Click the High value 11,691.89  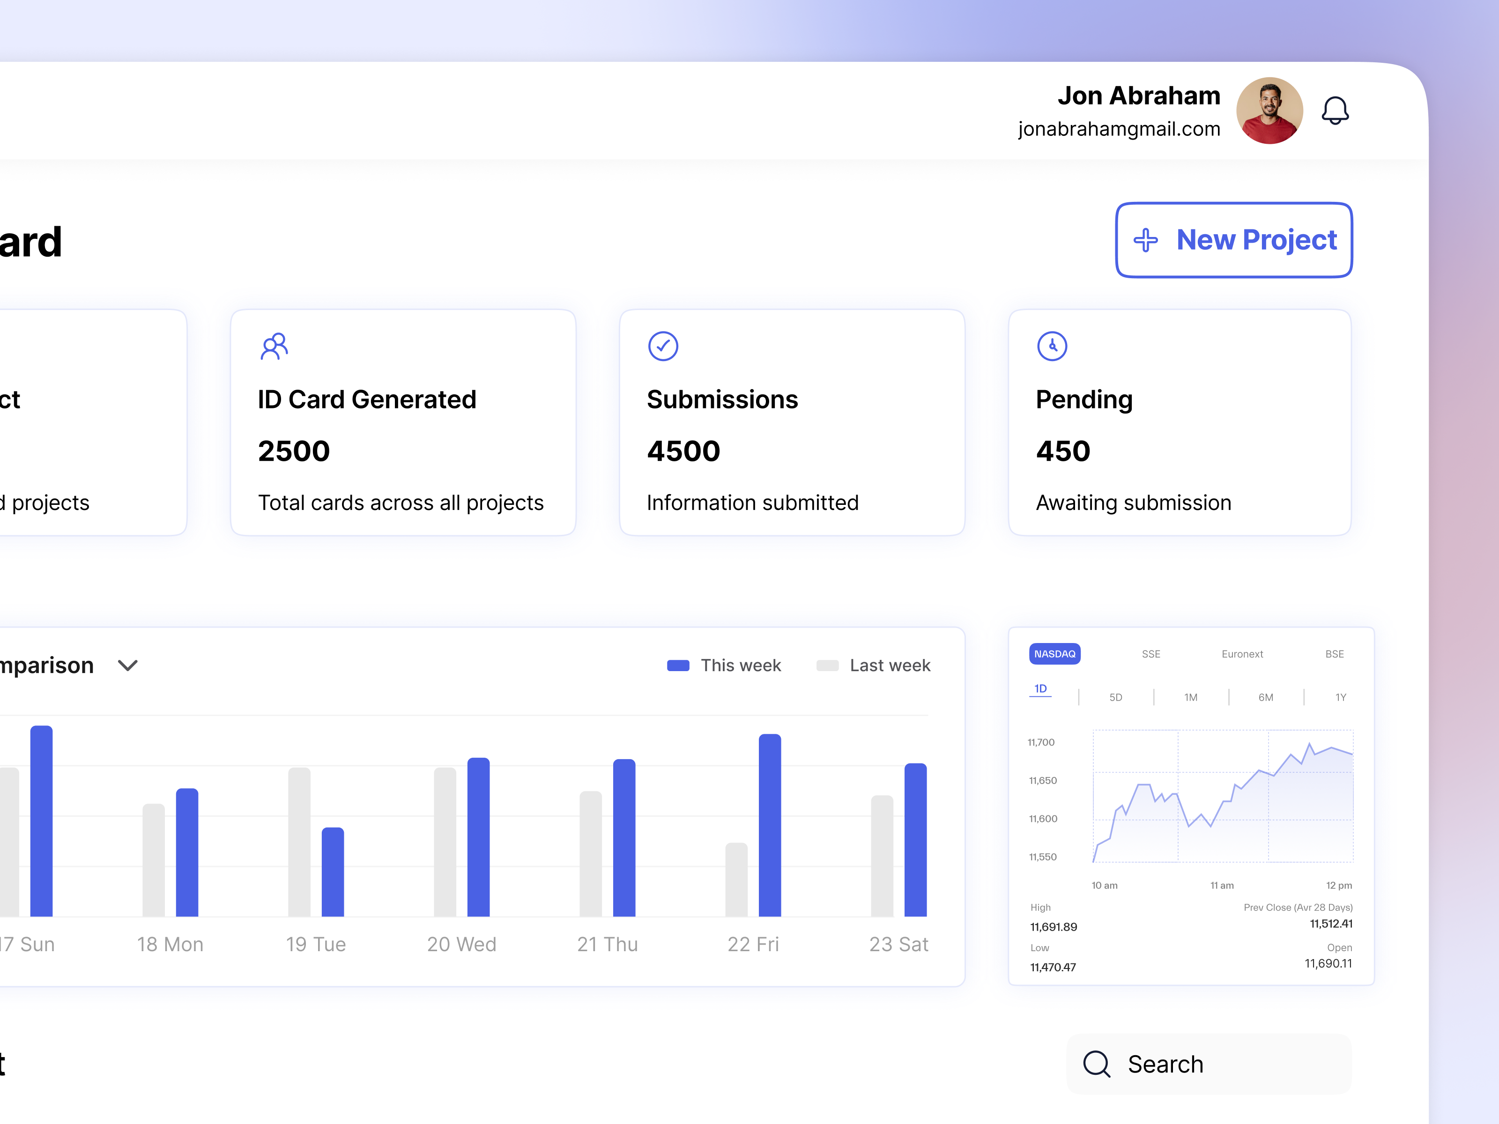coord(1053,927)
